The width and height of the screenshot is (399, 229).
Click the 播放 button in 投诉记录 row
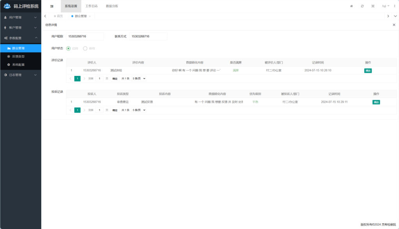(x=376, y=102)
